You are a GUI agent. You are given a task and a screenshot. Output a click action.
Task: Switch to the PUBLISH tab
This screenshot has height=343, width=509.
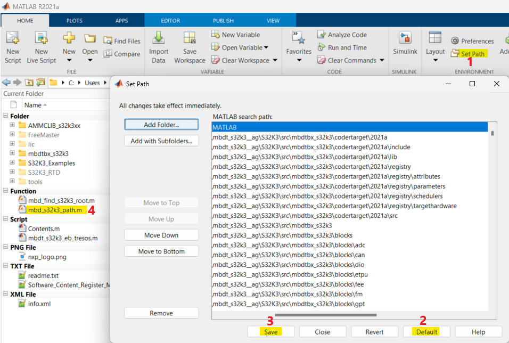tap(223, 20)
